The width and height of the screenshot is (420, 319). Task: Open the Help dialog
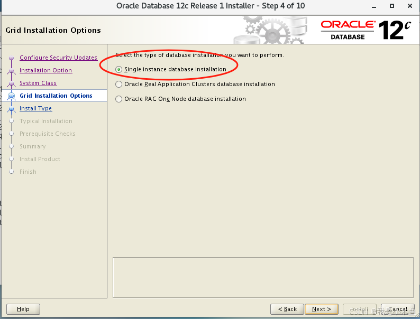point(23,309)
